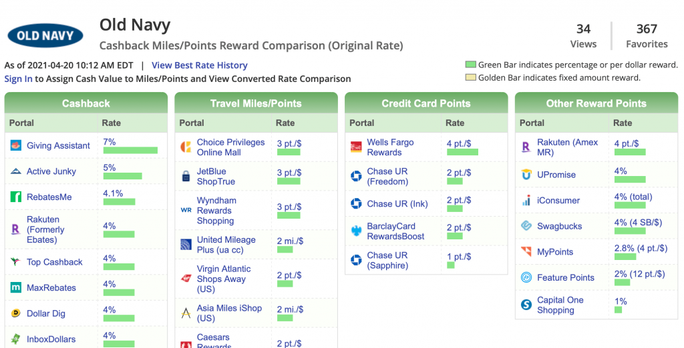Open the Asia Miles iShop (US) link
Viewport: 684px width, 348px height.
click(229, 313)
